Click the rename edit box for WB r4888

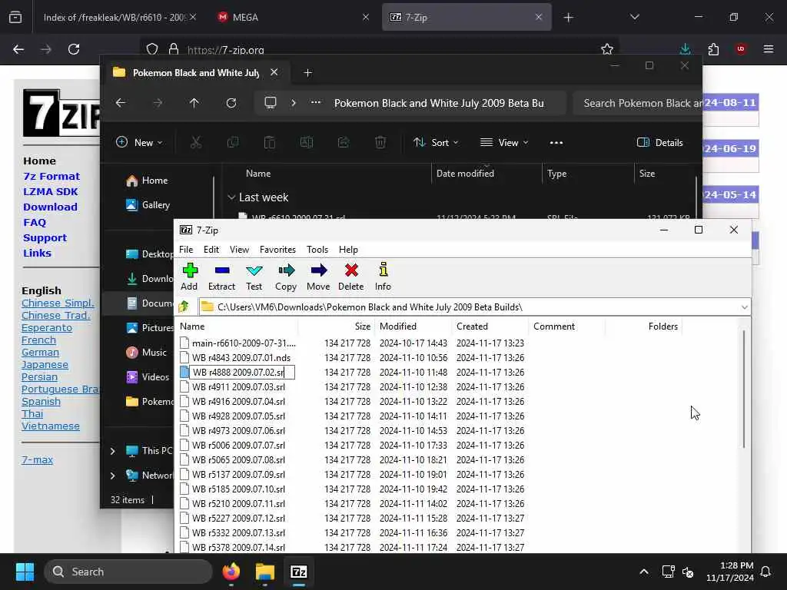pos(242,373)
